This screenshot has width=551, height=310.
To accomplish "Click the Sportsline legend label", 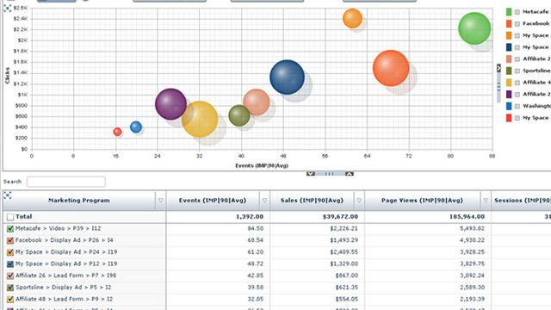I will 536,71.
